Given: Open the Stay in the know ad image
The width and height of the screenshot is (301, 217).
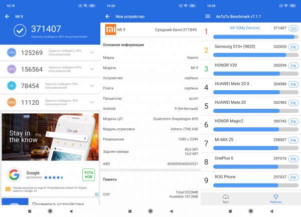Looking at the screenshot, I should pos(50,137).
